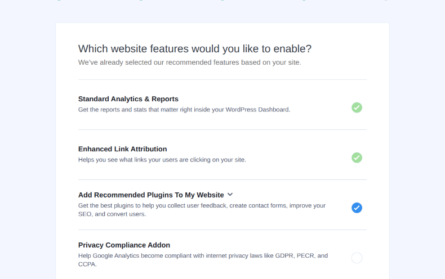The height and width of the screenshot is (279, 445).
Task: Open the fourth wizard step dot
Action: click(x=304, y=1)
